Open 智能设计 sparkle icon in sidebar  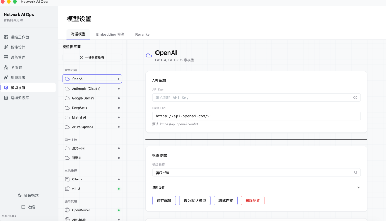6,47
